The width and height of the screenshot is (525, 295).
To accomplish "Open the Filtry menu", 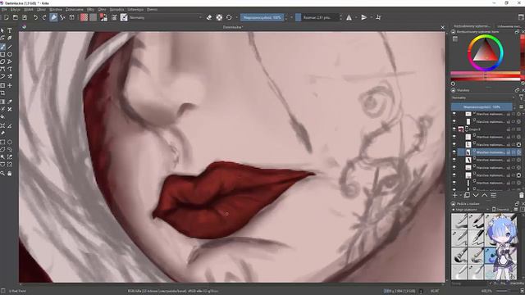I will tap(90, 10).
